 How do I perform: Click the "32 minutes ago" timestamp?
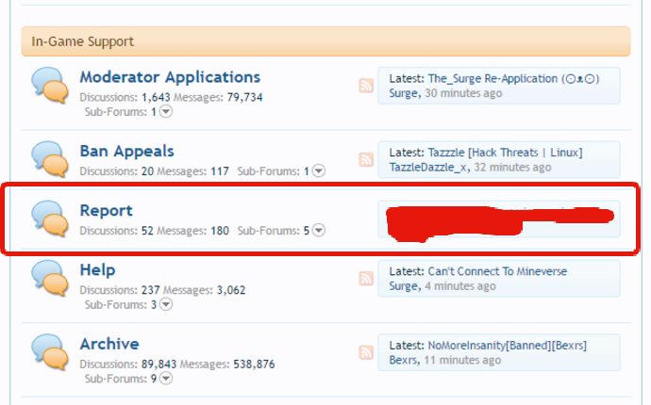click(x=512, y=168)
